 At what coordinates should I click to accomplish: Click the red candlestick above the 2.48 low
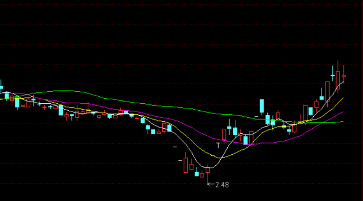(x=208, y=174)
